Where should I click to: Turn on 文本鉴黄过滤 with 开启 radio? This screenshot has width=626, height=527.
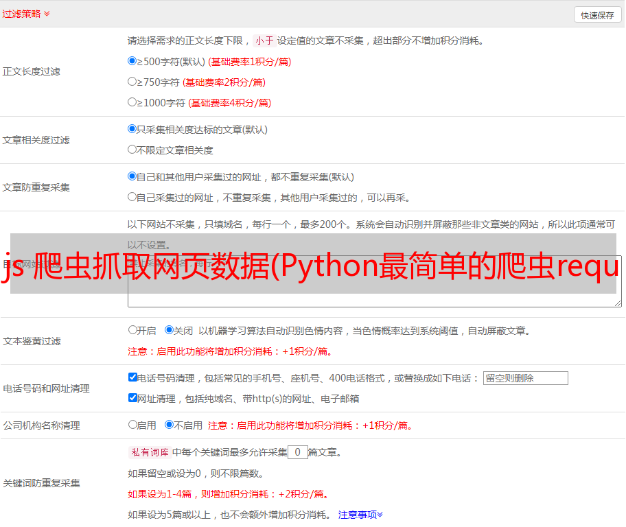tap(132, 330)
